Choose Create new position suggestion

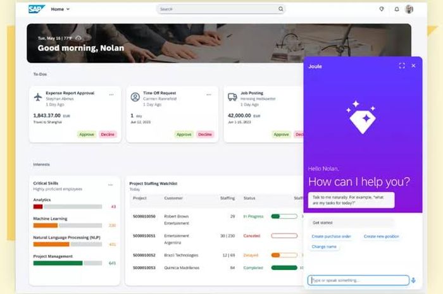click(382, 236)
